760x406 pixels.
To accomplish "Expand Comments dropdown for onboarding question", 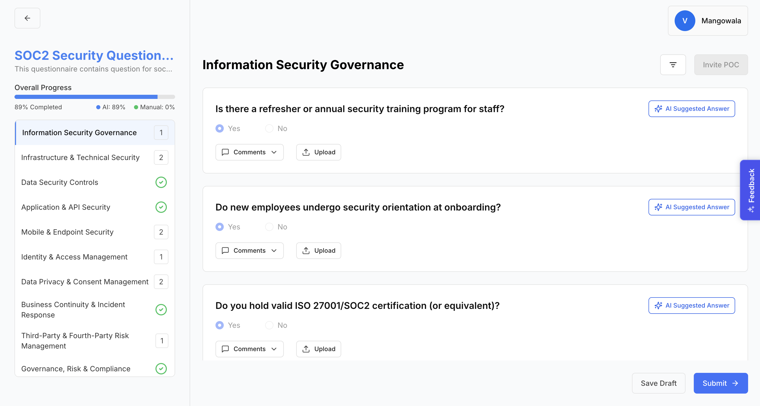I will click(x=249, y=250).
